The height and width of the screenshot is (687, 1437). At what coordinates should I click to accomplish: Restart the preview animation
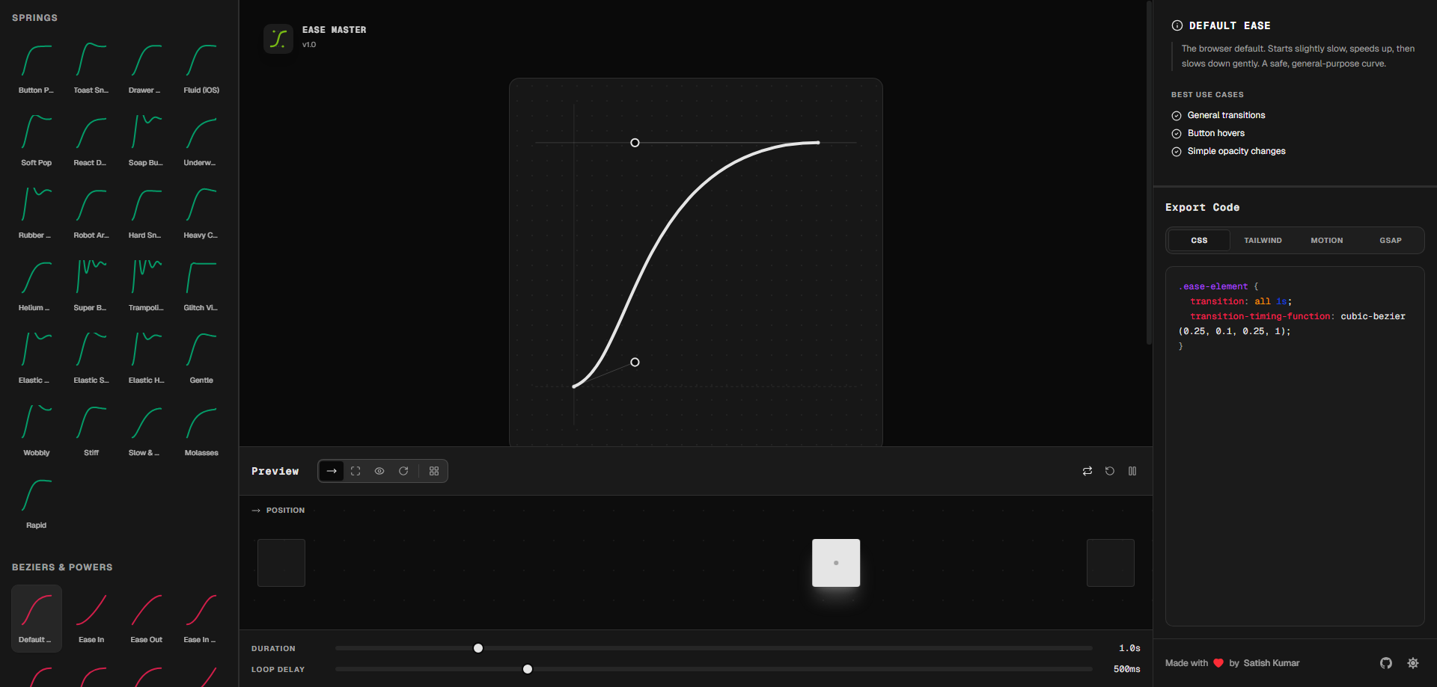click(x=1110, y=471)
